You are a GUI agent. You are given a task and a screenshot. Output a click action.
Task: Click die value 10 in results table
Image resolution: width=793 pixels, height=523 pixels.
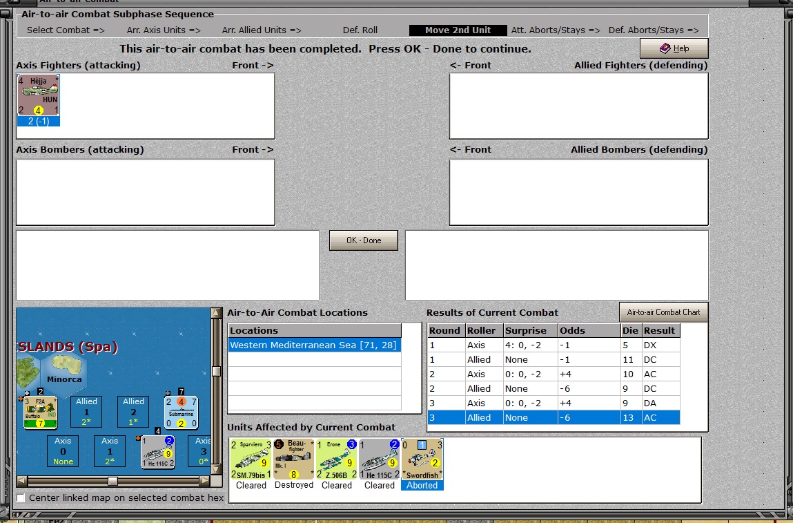click(x=632, y=374)
